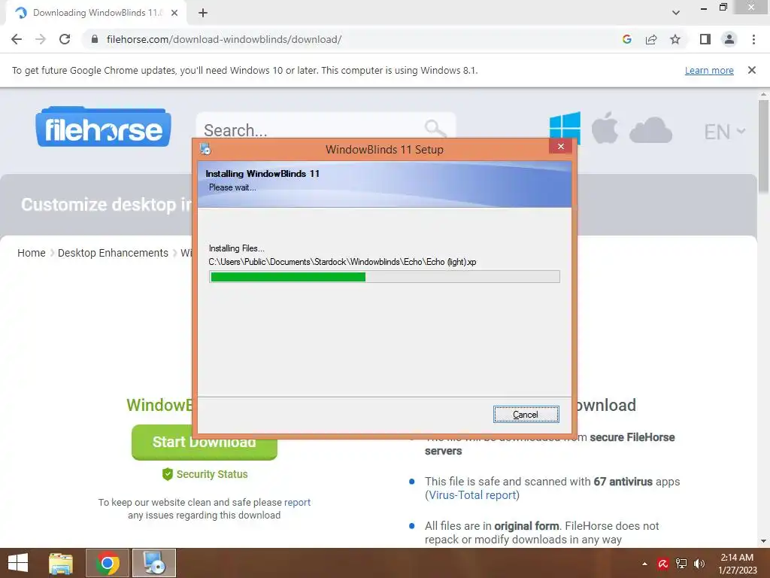The width and height of the screenshot is (770, 578).
Task: Open Chrome profile avatar menu
Action: (x=729, y=39)
